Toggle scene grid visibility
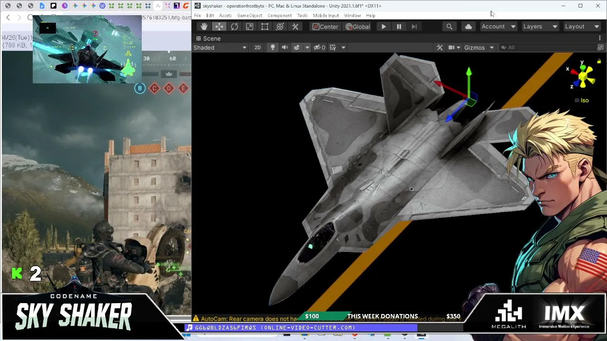Image resolution: width=607 pixels, height=341 pixels. [333, 47]
